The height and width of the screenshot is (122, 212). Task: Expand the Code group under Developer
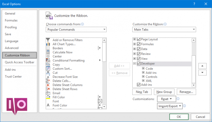[143, 69]
